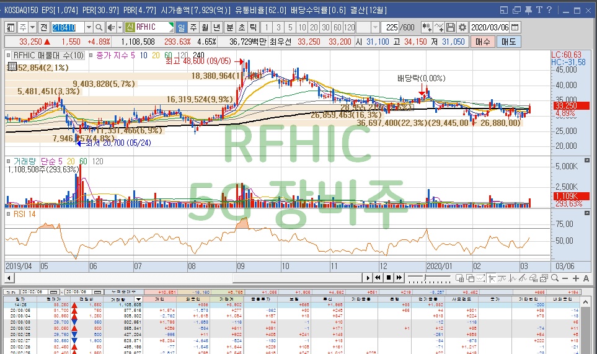The height and width of the screenshot is (354, 597).
Task: Click the 전 button in toolbar
Action: pyautogui.click(x=44, y=27)
